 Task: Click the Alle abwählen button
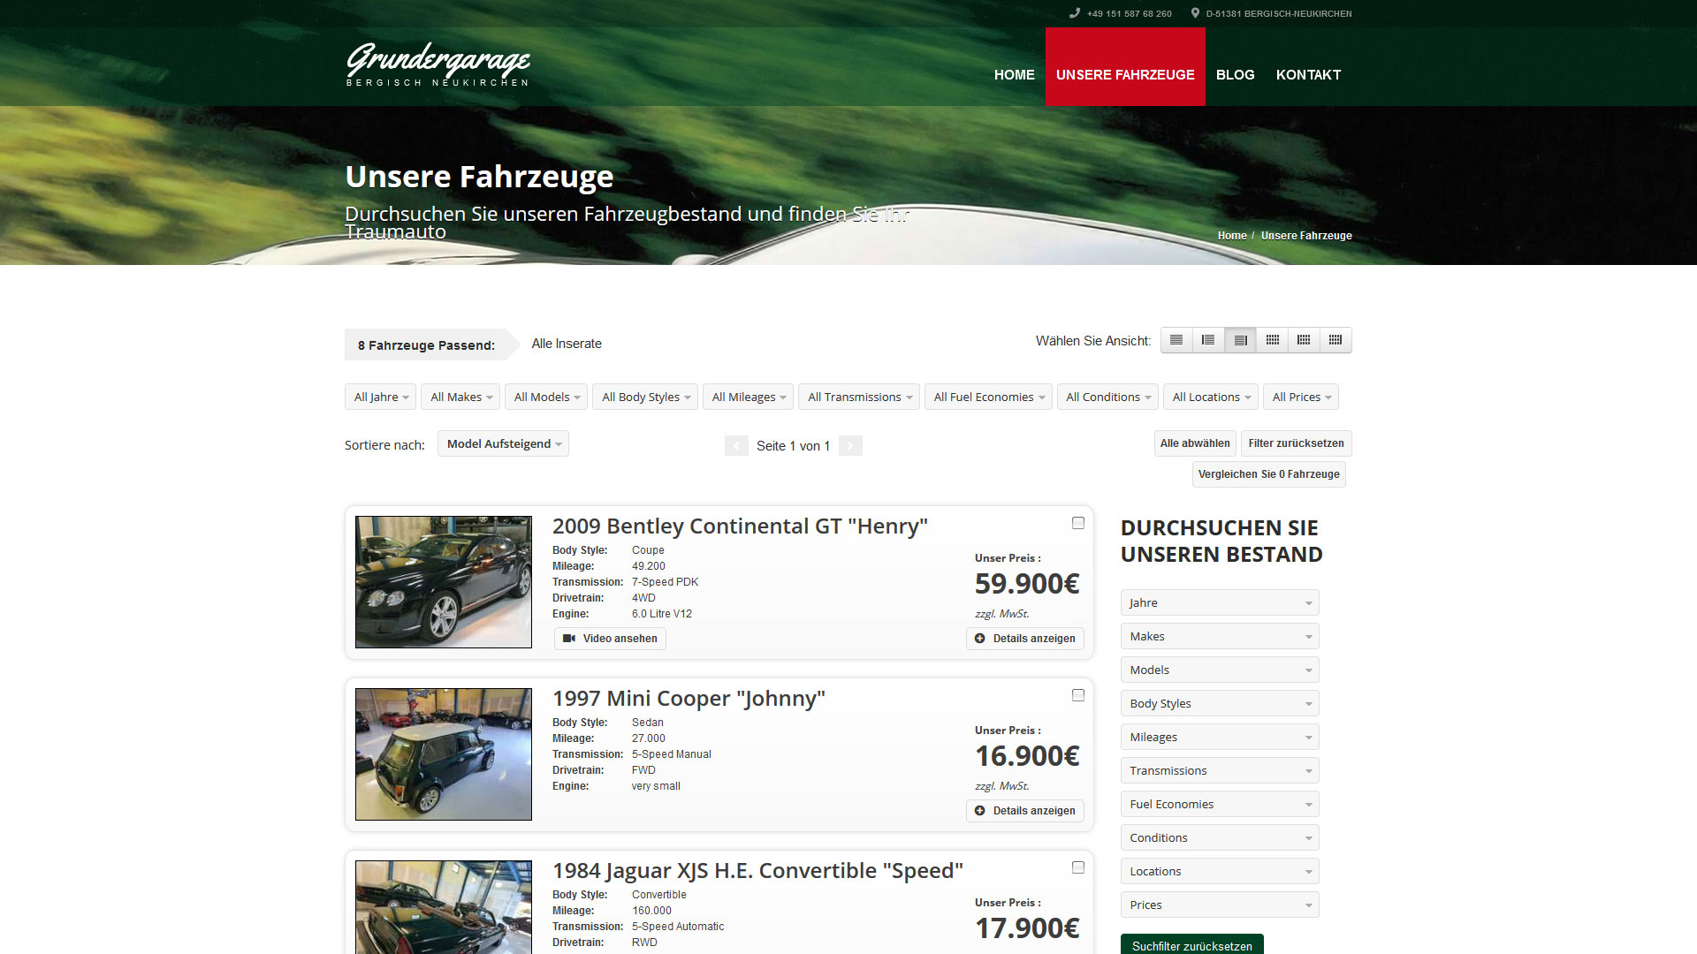[x=1195, y=443]
